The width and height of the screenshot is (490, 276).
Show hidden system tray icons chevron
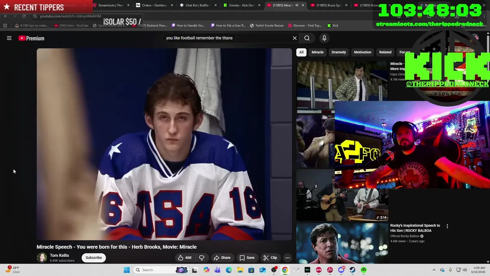pyautogui.click(x=434, y=270)
